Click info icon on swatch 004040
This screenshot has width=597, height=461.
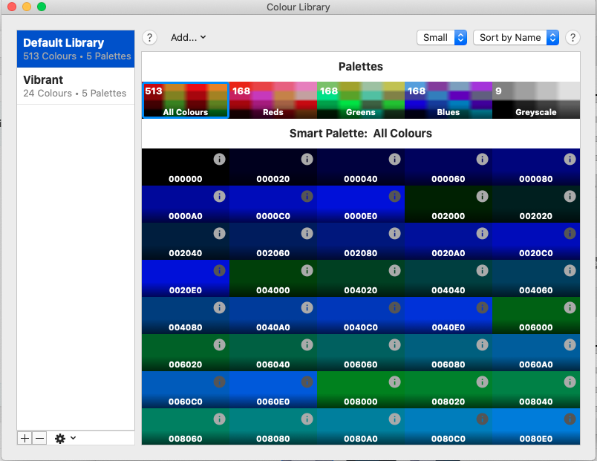pos(482,270)
